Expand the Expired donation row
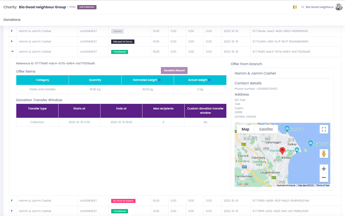This screenshot has height=216, width=345. click(x=12, y=31)
